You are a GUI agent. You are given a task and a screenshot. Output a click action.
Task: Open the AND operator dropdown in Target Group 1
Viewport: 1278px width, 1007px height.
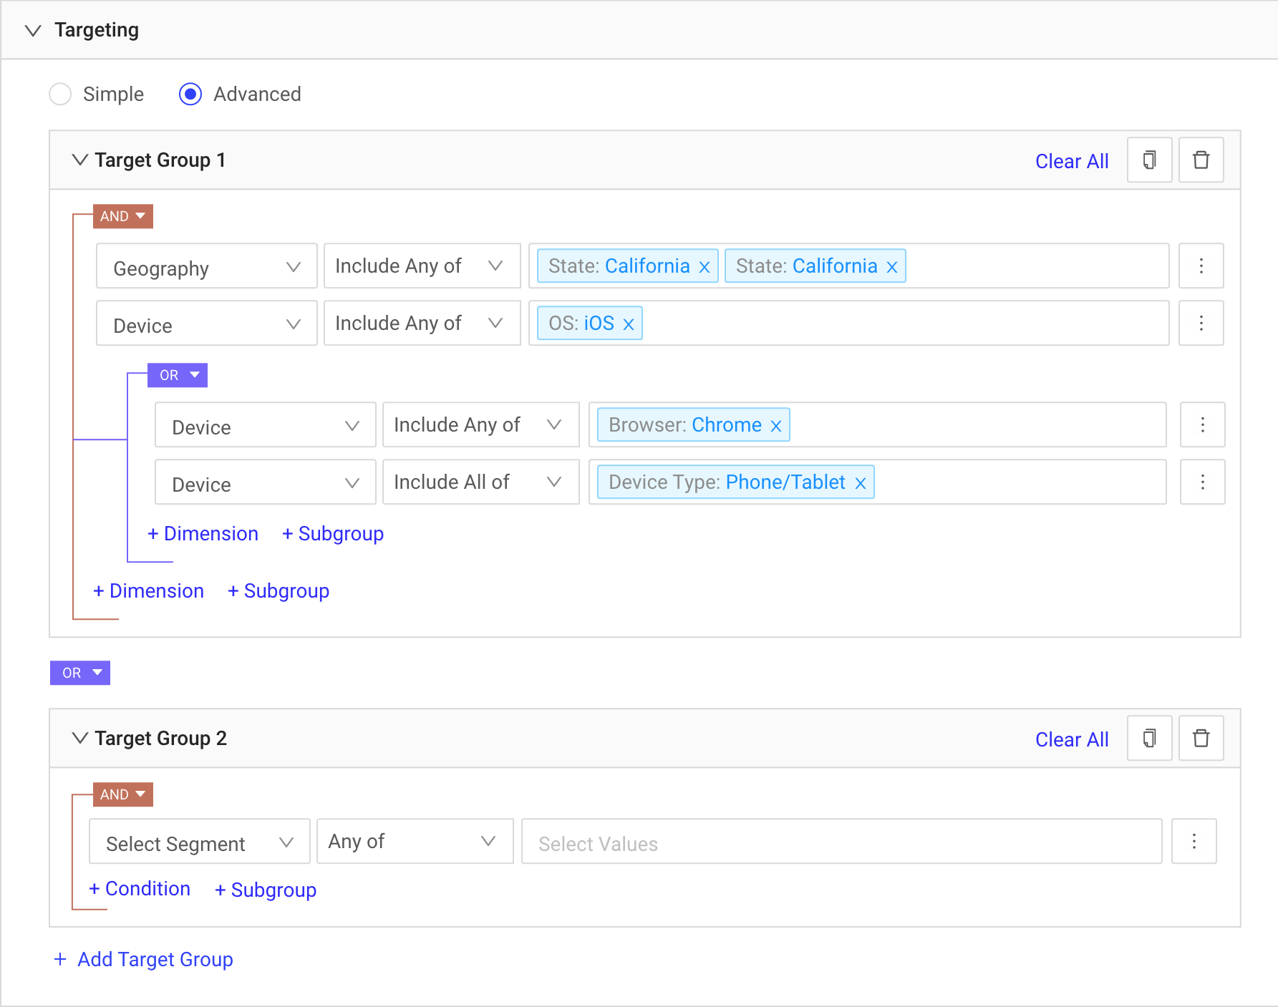pos(123,216)
